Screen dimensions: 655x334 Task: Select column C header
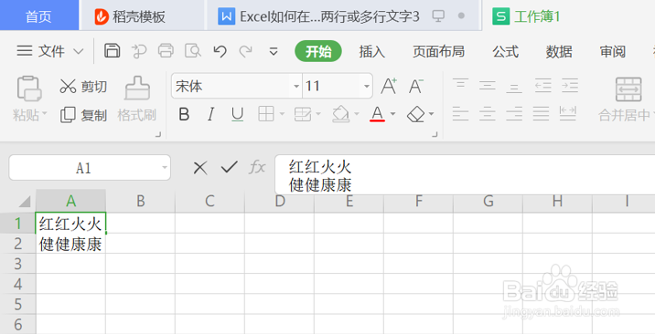(x=209, y=201)
